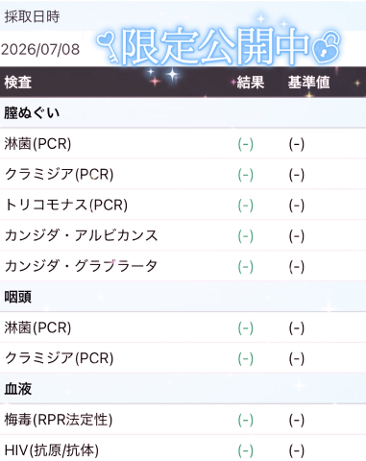Click the カンジダ・グラブラータ test name
Screen dimensions: 366x461
click(x=81, y=266)
